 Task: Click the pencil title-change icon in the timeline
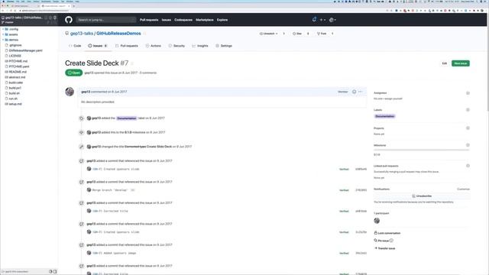pyautogui.click(x=82, y=147)
